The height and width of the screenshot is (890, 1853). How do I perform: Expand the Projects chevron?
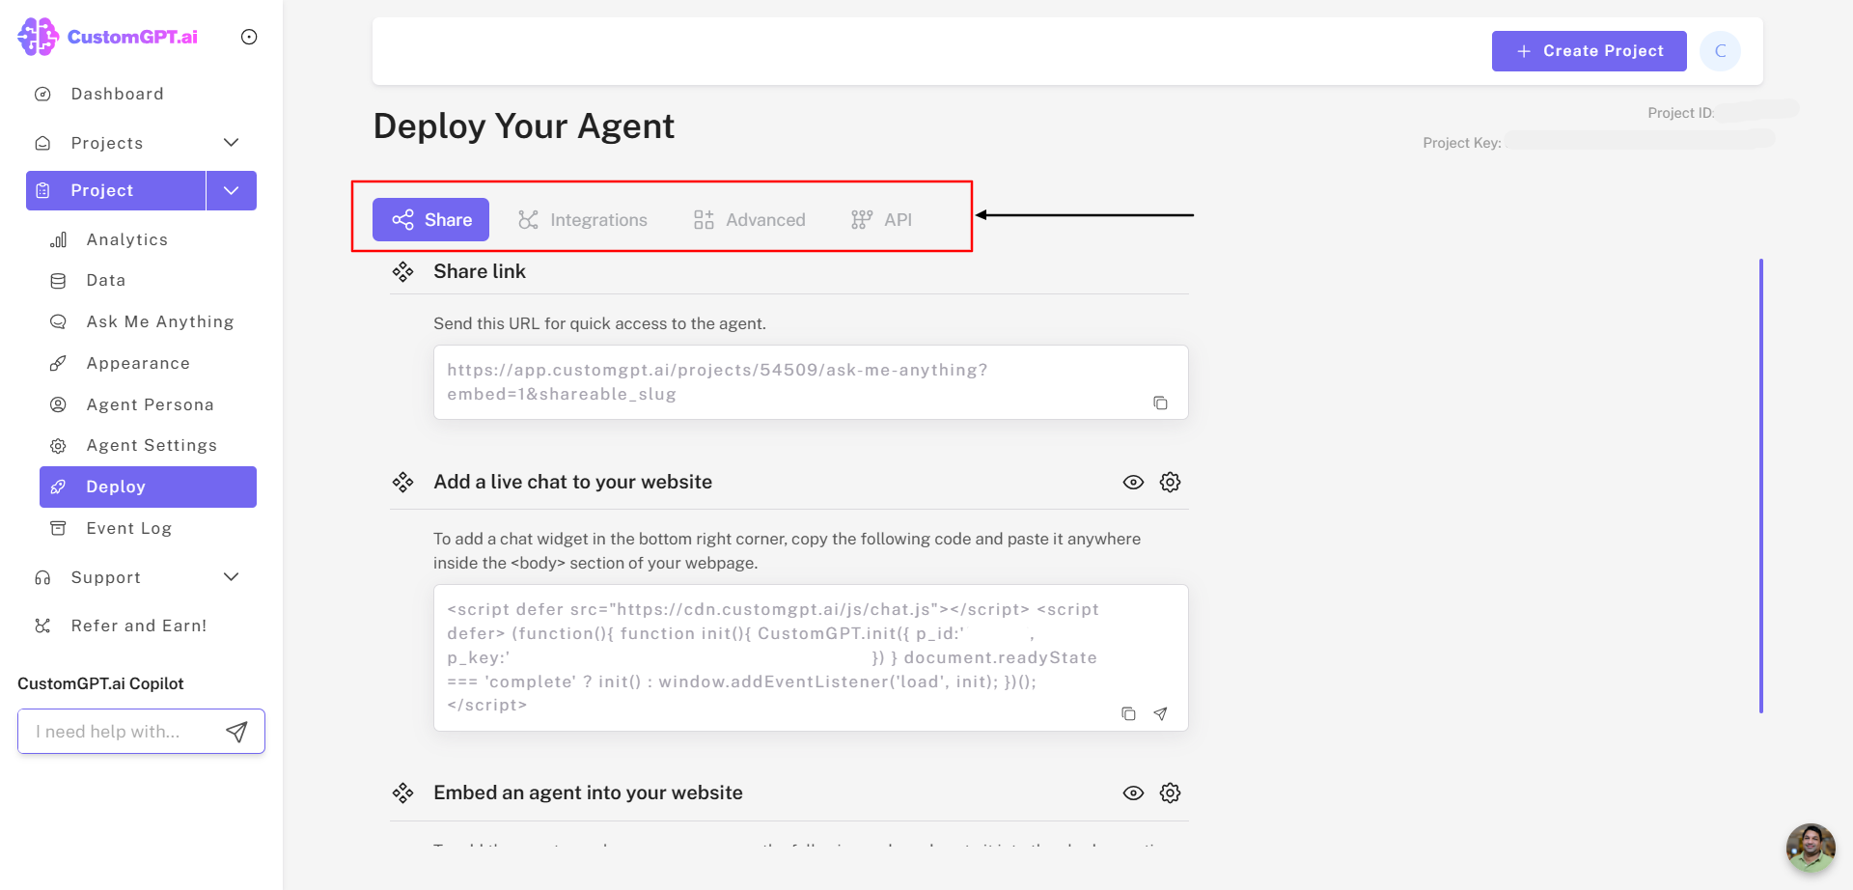[x=231, y=143]
